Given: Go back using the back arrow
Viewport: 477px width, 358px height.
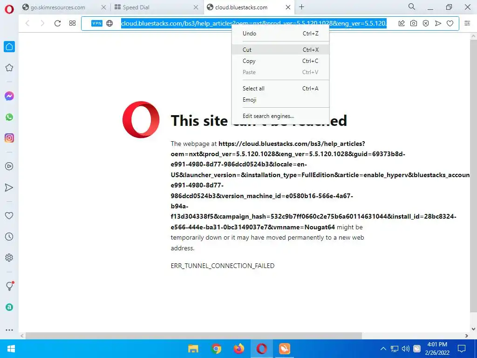Looking at the screenshot, I should (27, 23).
